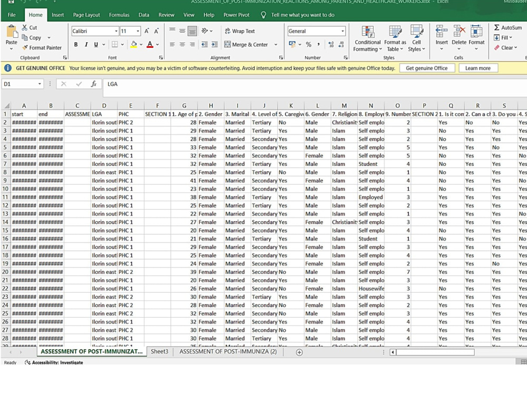Open the General number format dropdown

(x=343, y=31)
